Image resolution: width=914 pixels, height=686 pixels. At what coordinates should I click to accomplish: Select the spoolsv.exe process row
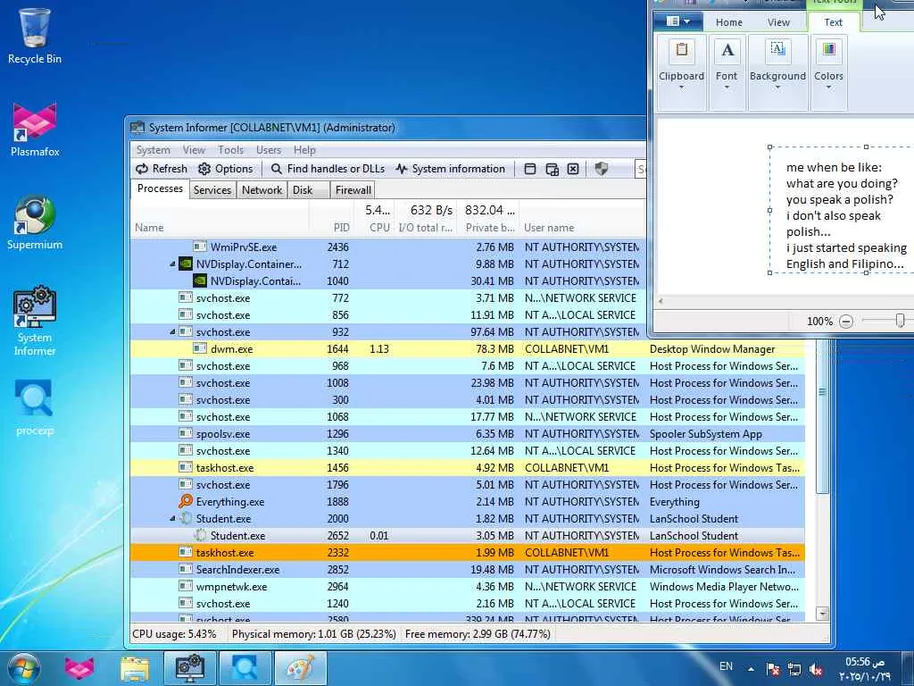(468, 434)
